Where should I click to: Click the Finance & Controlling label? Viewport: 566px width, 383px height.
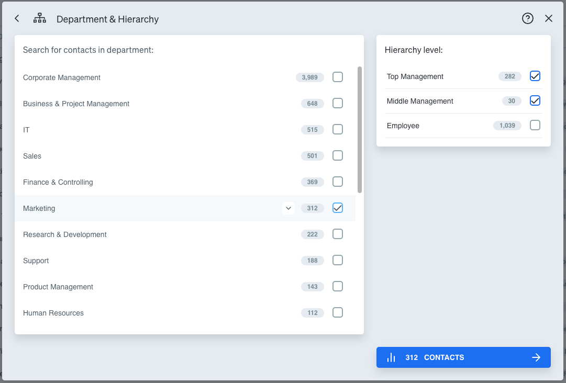tap(58, 182)
